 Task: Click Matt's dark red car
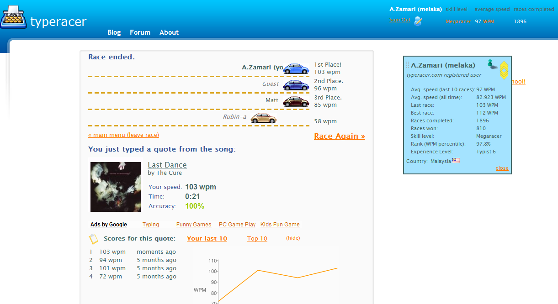point(295,101)
